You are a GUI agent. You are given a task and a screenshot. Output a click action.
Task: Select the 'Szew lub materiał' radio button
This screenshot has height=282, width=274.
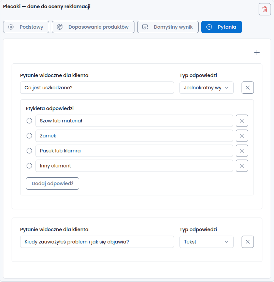tap(29, 121)
